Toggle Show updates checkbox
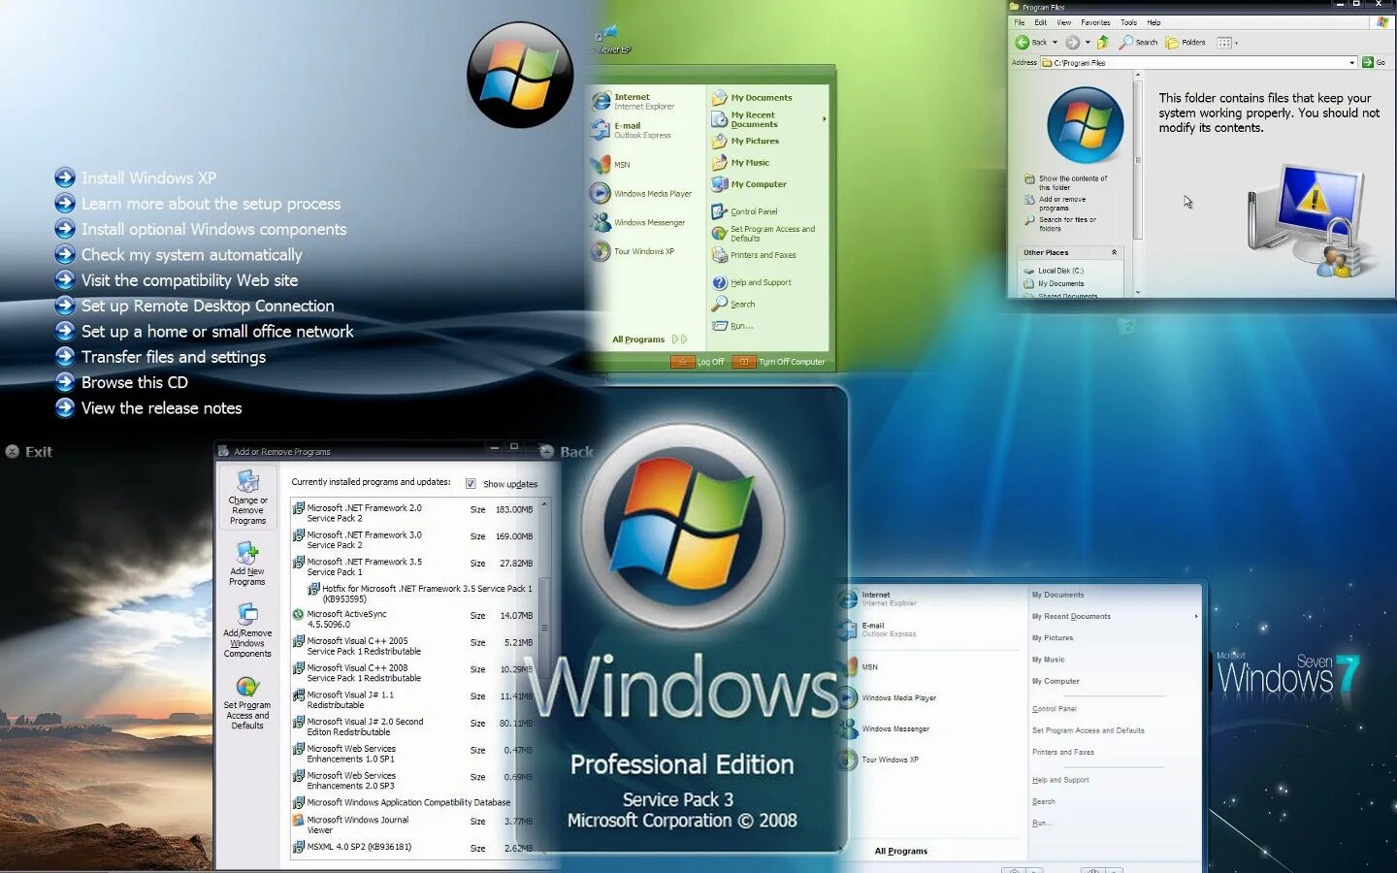 pos(471,484)
